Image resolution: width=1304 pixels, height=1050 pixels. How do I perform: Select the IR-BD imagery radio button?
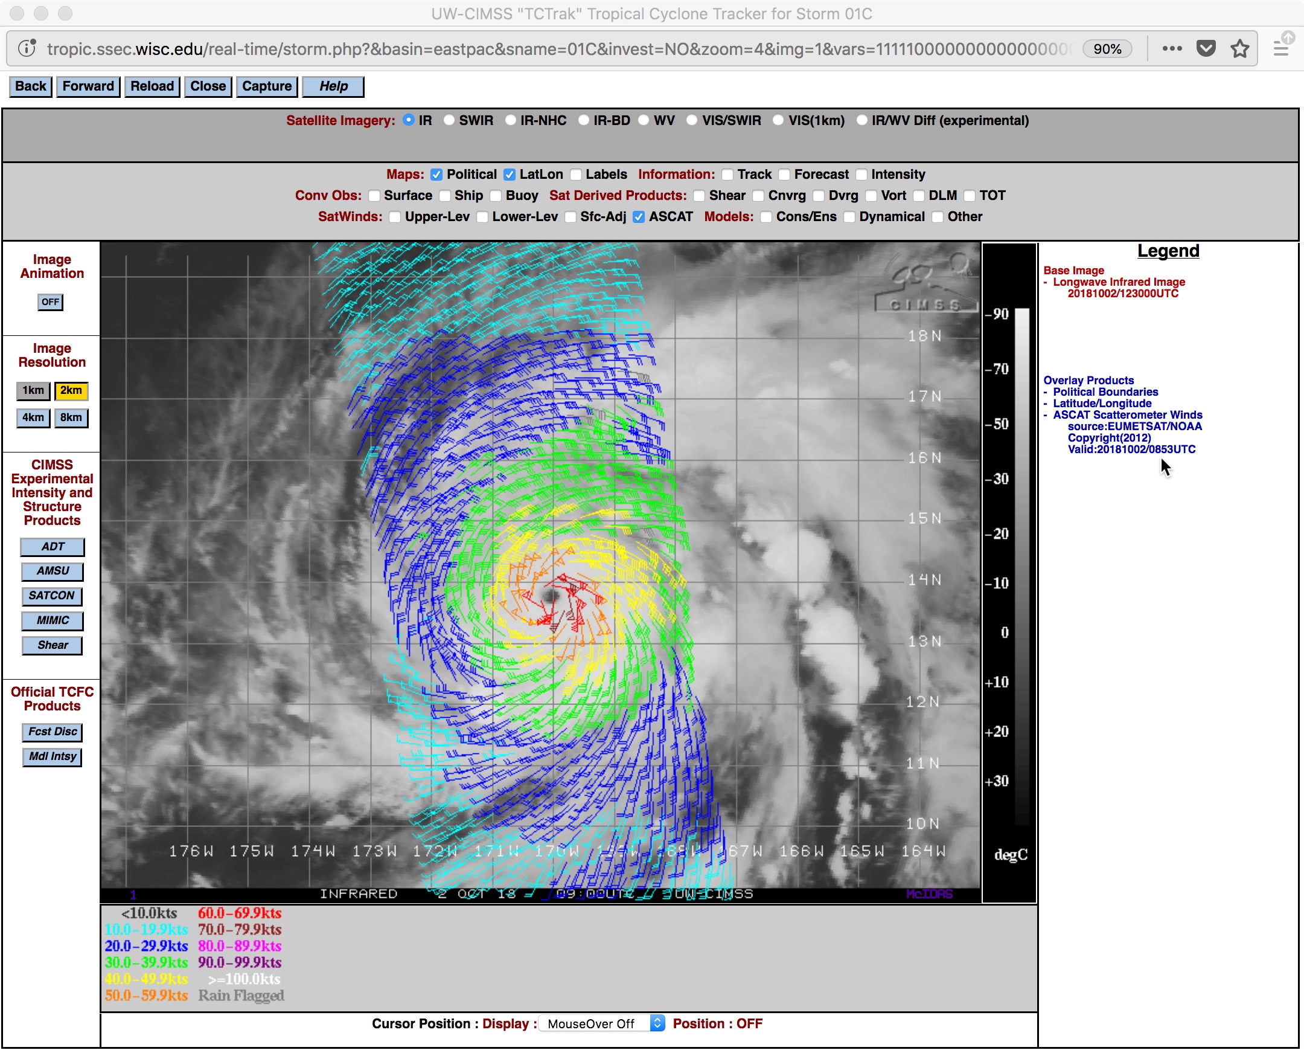tap(584, 120)
